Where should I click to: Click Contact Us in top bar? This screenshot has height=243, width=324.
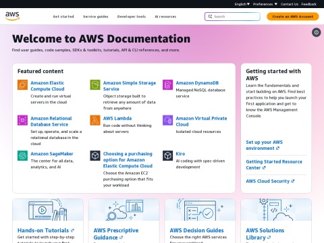pos(290,4)
